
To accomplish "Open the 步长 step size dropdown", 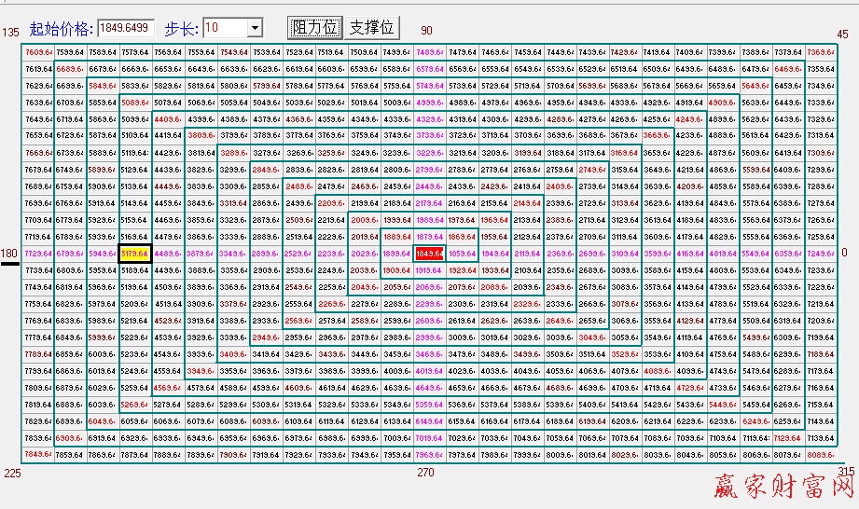I will click(x=255, y=28).
